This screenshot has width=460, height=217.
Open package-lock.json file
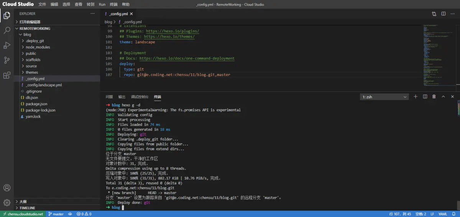(57, 110)
